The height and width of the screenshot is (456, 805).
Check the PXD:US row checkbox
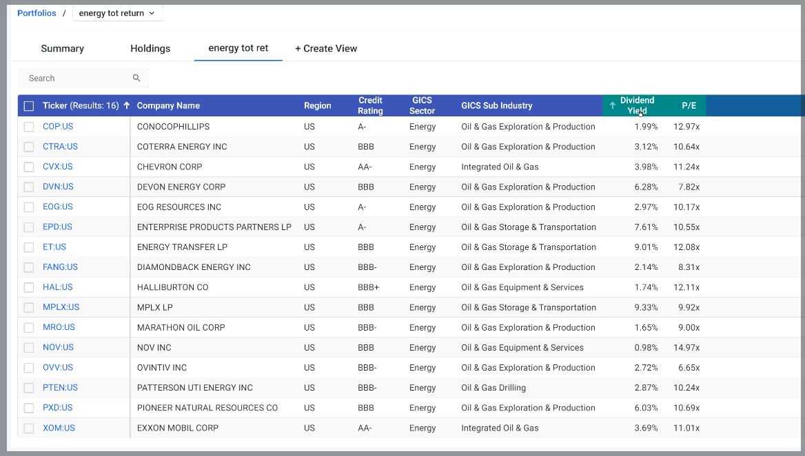[29, 408]
